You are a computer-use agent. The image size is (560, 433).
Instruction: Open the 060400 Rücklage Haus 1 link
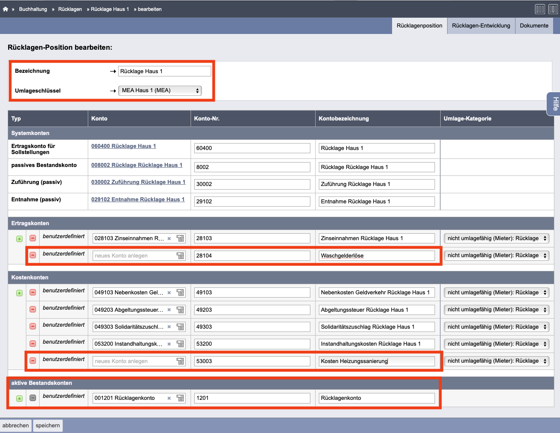(123, 146)
